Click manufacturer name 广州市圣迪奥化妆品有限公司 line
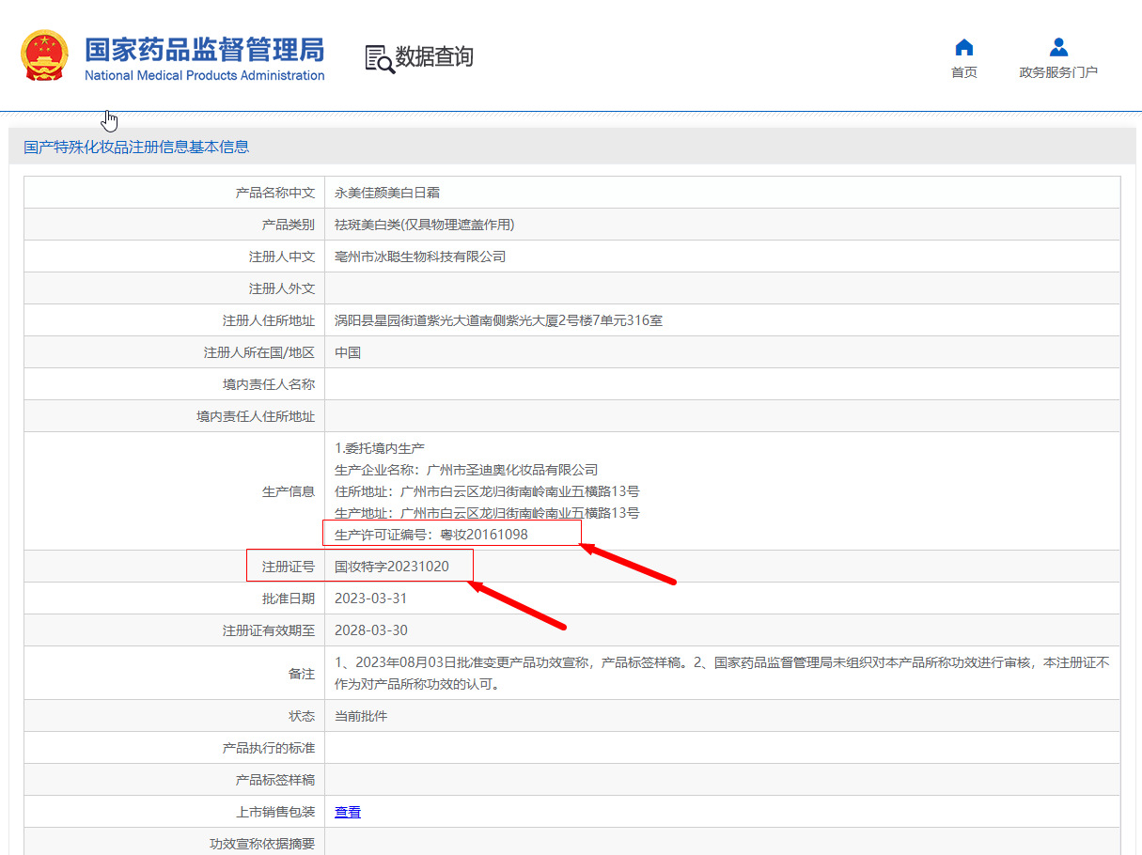 click(466, 470)
